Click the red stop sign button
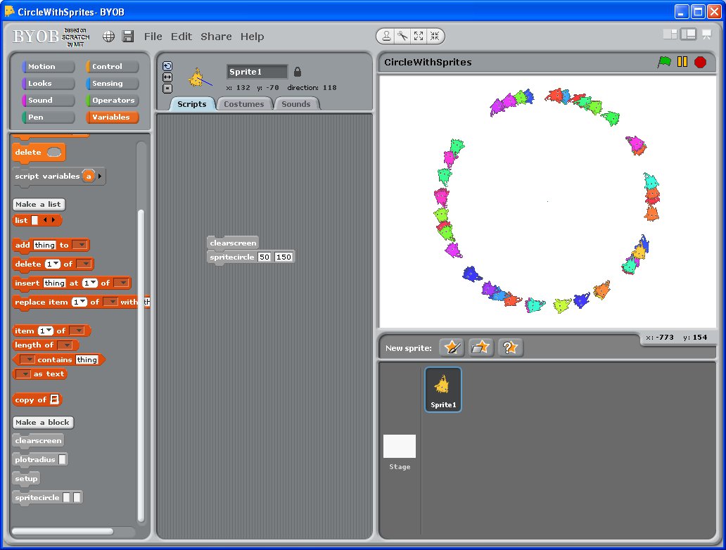 click(x=700, y=62)
